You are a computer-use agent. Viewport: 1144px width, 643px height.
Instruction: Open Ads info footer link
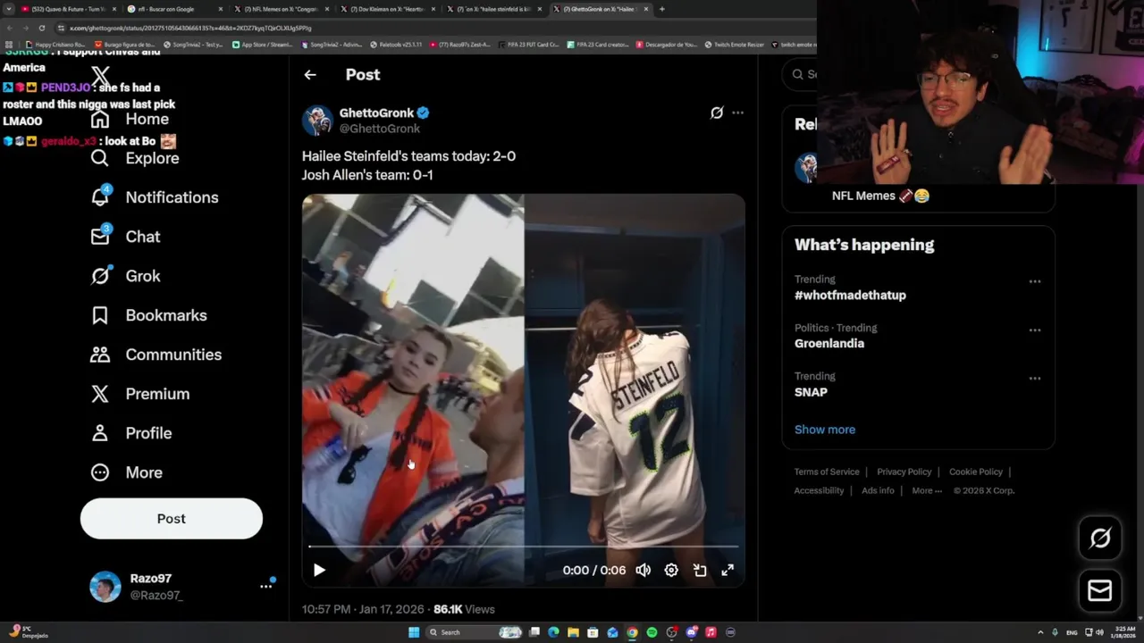pyautogui.click(x=878, y=490)
